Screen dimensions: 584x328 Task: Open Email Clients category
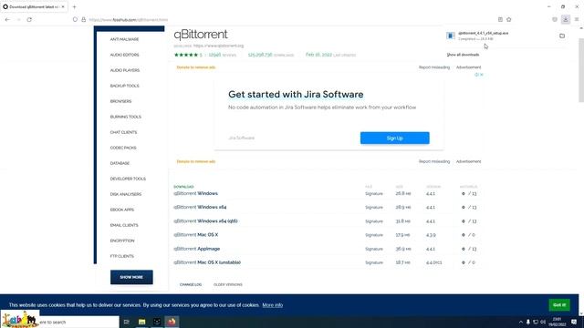[124, 225]
